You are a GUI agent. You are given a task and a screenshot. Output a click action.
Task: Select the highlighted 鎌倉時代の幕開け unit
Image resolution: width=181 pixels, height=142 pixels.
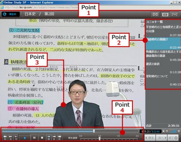(163, 43)
